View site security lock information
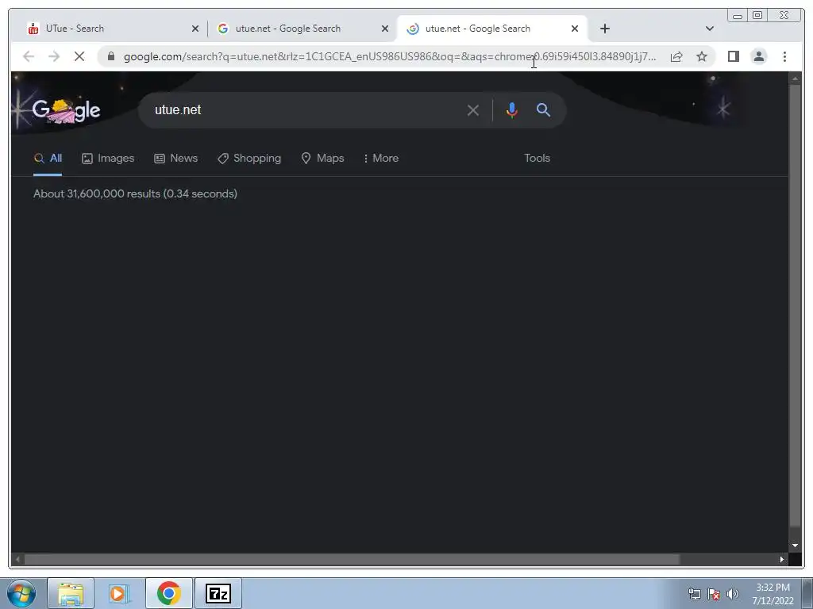The height and width of the screenshot is (609, 813). coord(111,56)
